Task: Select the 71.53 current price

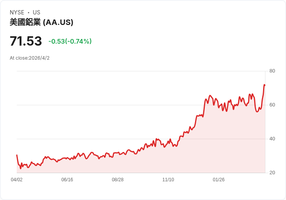Action: pyautogui.click(x=26, y=41)
